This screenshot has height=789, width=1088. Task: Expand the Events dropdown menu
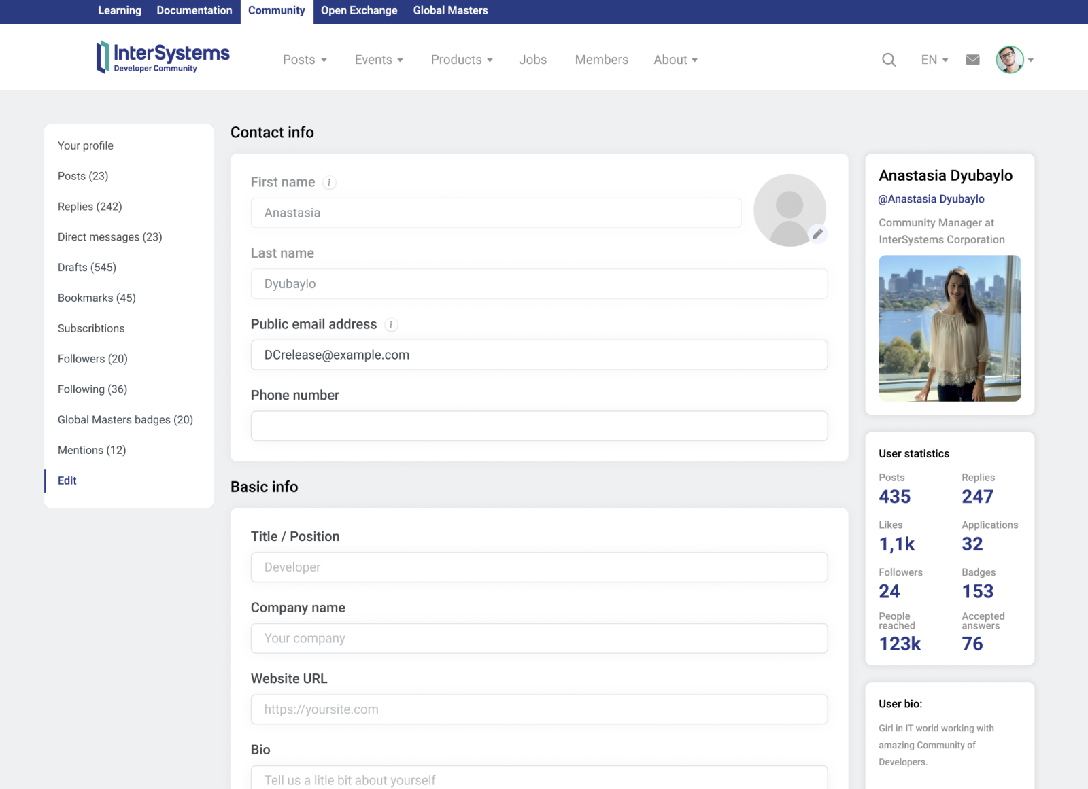point(379,60)
